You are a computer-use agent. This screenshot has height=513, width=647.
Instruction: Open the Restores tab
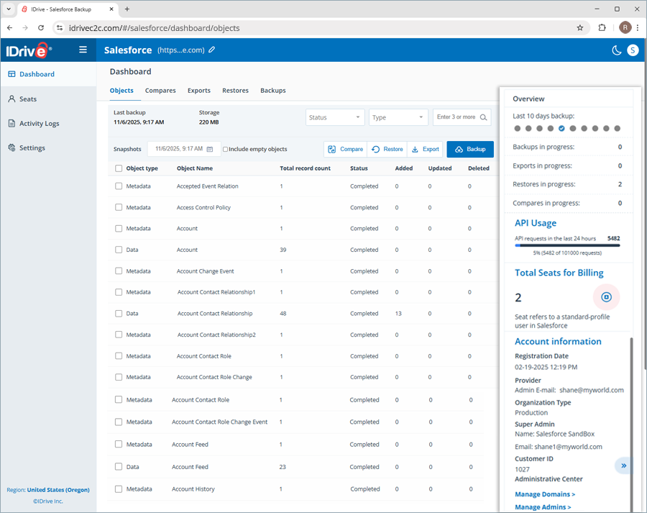[235, 91]
